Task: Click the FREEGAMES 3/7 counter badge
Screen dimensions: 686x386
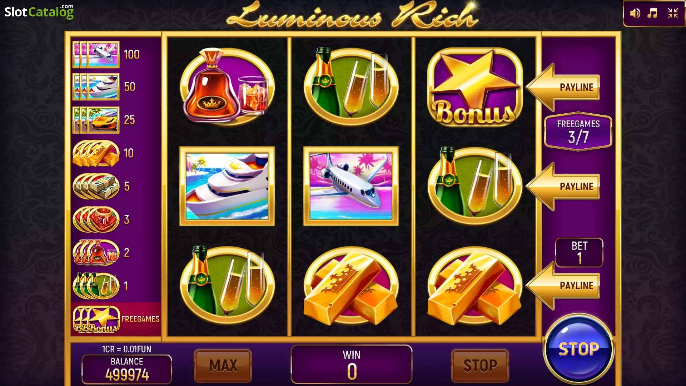Action: click(x=578, y=132)
